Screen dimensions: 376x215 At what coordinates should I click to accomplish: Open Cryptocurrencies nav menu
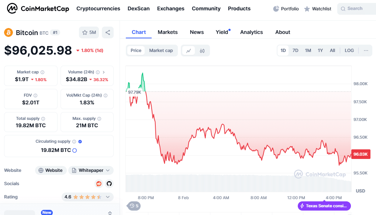98,8
